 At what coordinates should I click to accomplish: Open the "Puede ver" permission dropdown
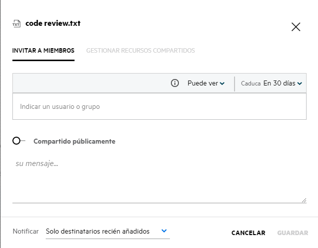coord(206,83)
